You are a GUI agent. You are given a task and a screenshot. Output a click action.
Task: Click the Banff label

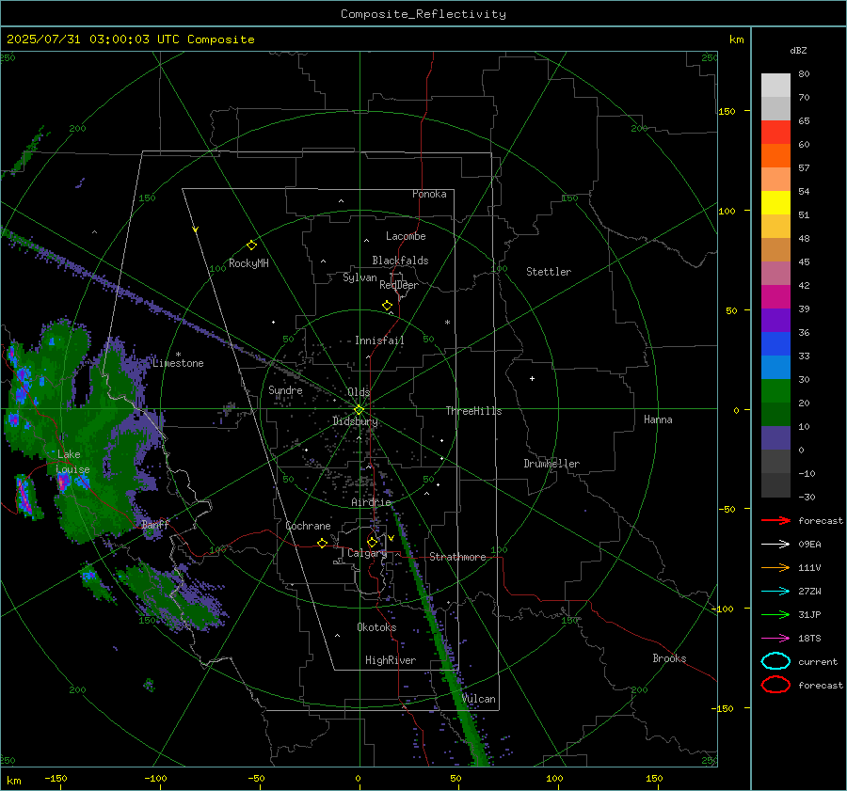pyautogui.click(x=155, y=524)
